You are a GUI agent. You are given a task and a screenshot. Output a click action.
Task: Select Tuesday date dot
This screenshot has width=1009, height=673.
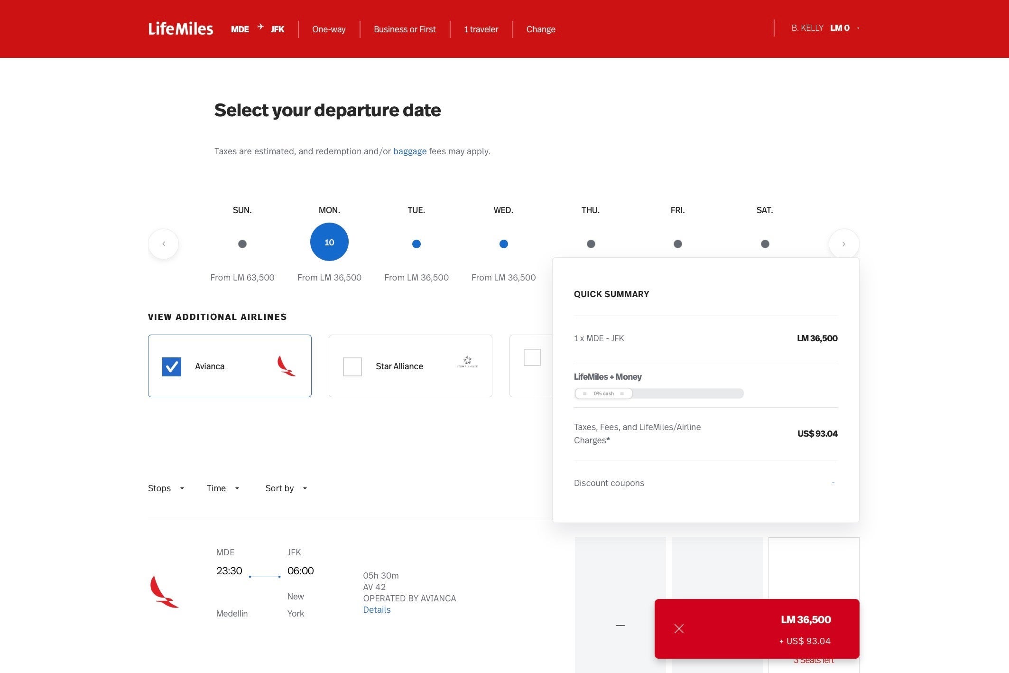click(x=416, y=244)
